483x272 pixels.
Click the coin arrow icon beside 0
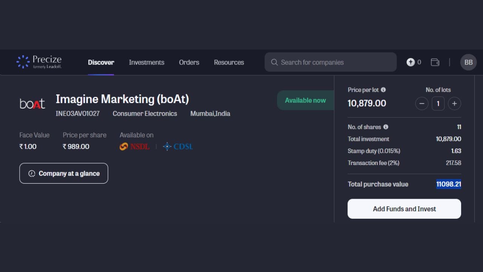[x=411, y=62]
